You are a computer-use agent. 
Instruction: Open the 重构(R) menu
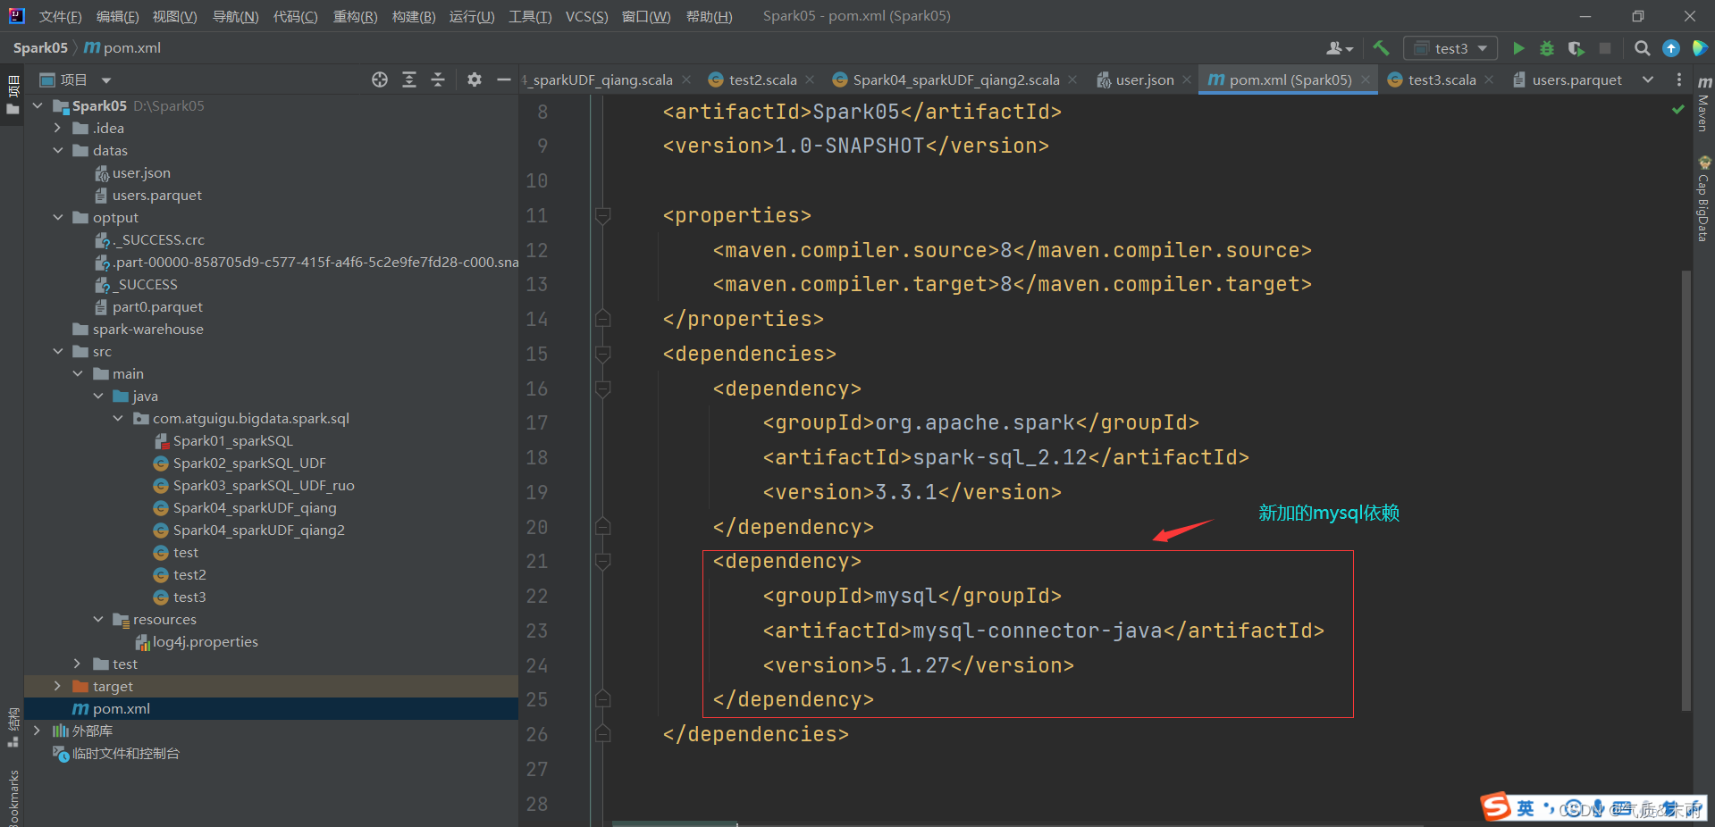(355, 16)
